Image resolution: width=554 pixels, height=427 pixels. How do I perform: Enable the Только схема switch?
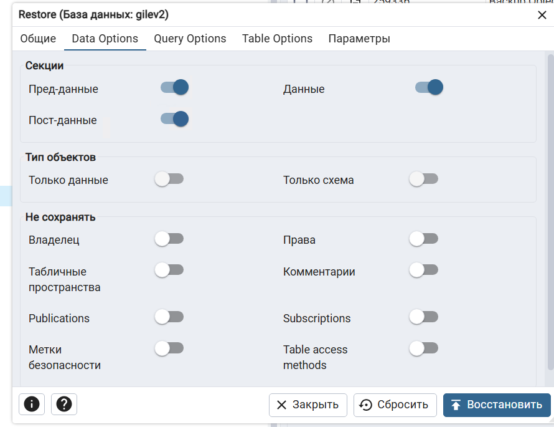[424, 180]
